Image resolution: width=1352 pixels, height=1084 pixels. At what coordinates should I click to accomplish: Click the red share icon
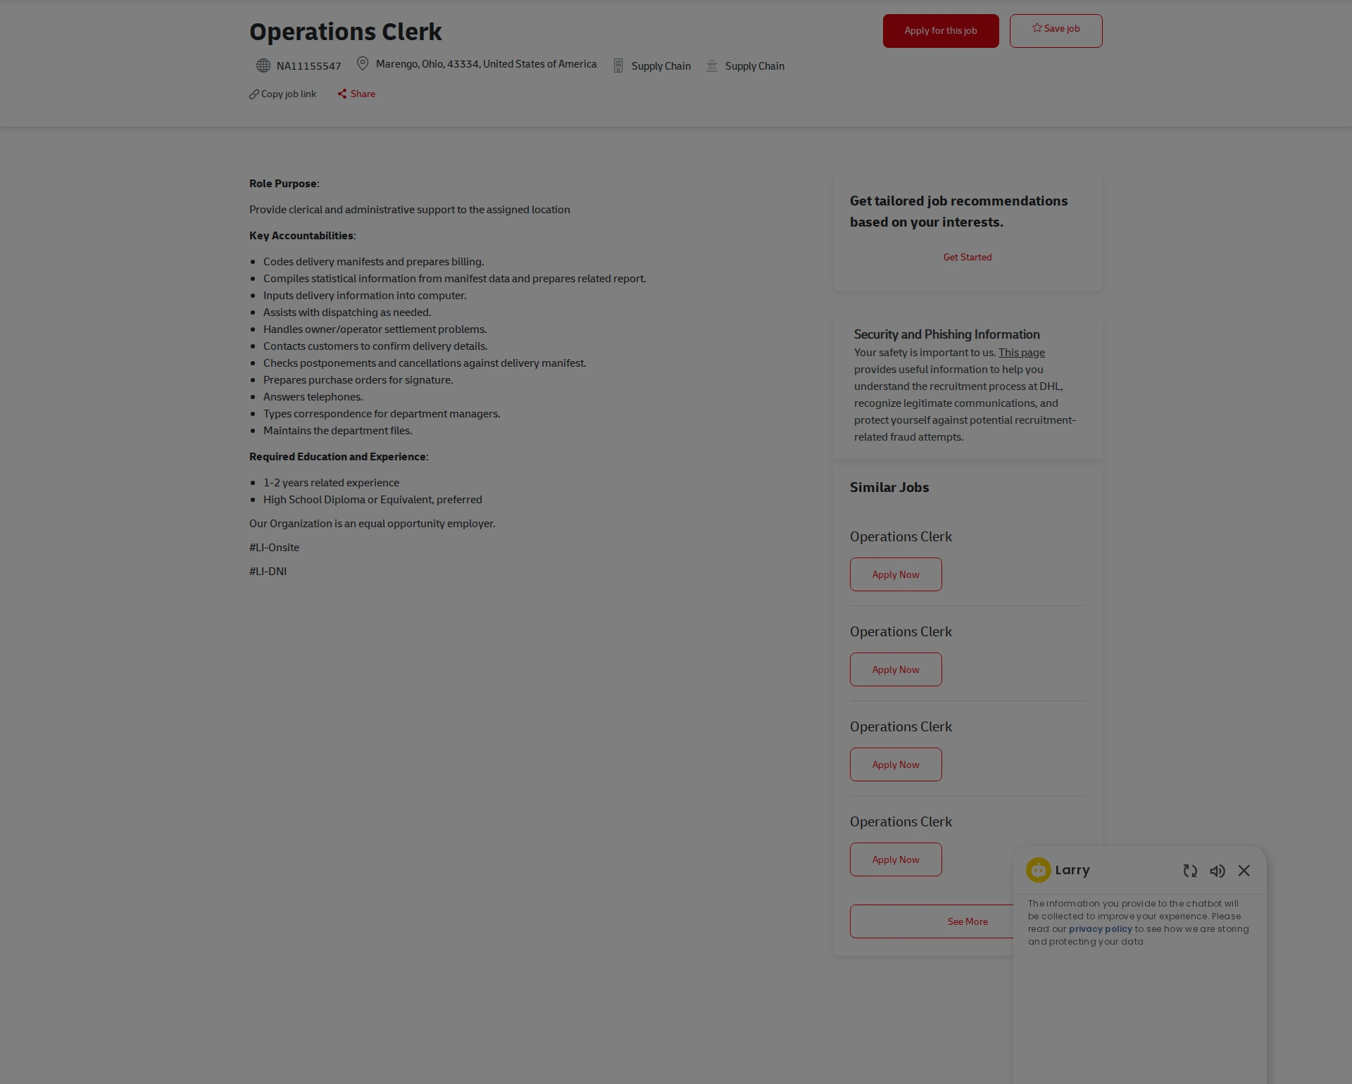pos(342,94)
